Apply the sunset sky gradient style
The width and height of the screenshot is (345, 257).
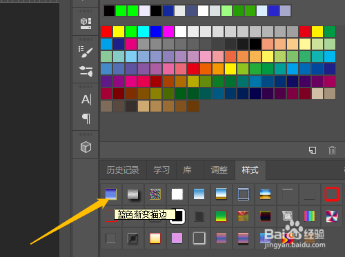[265, 194]
